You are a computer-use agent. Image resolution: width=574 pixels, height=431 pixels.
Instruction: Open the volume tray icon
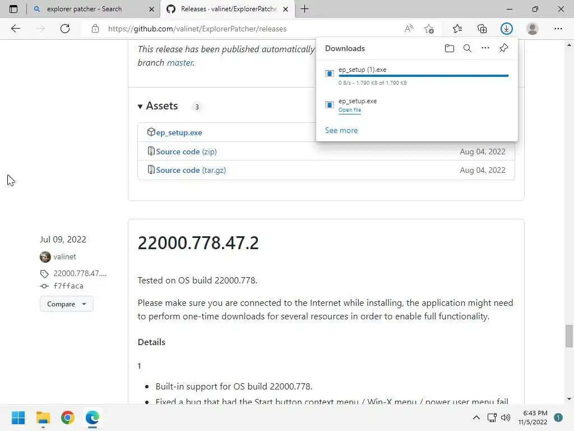pyautogui.click(x=506, y=418)
